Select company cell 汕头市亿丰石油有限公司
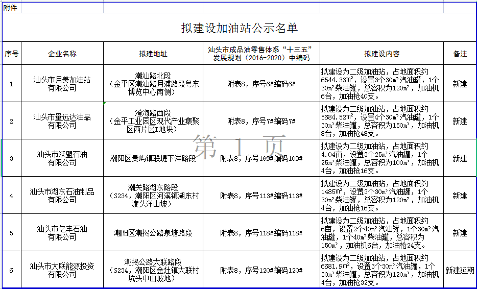 coord(62,233)
